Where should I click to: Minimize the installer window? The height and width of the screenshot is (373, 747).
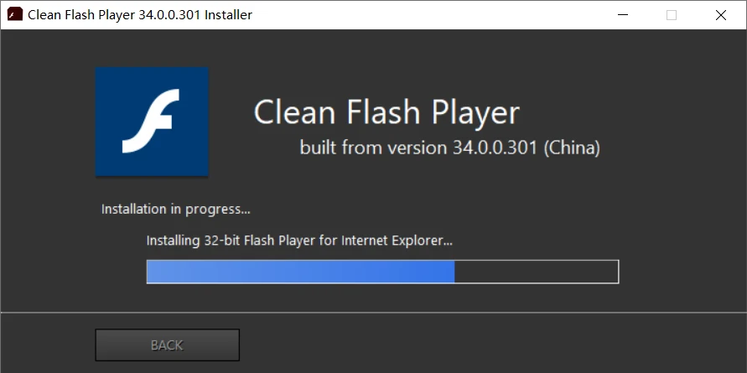[x=622, y=15]
